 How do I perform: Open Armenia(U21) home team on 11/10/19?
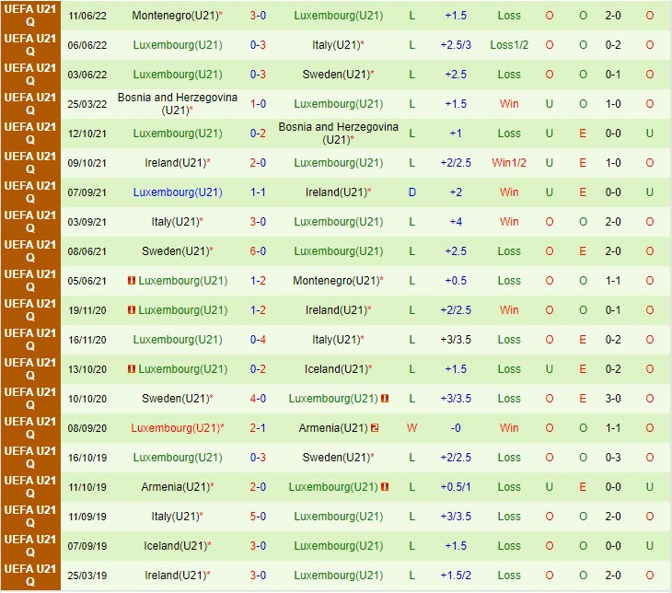tap(177, 487)
